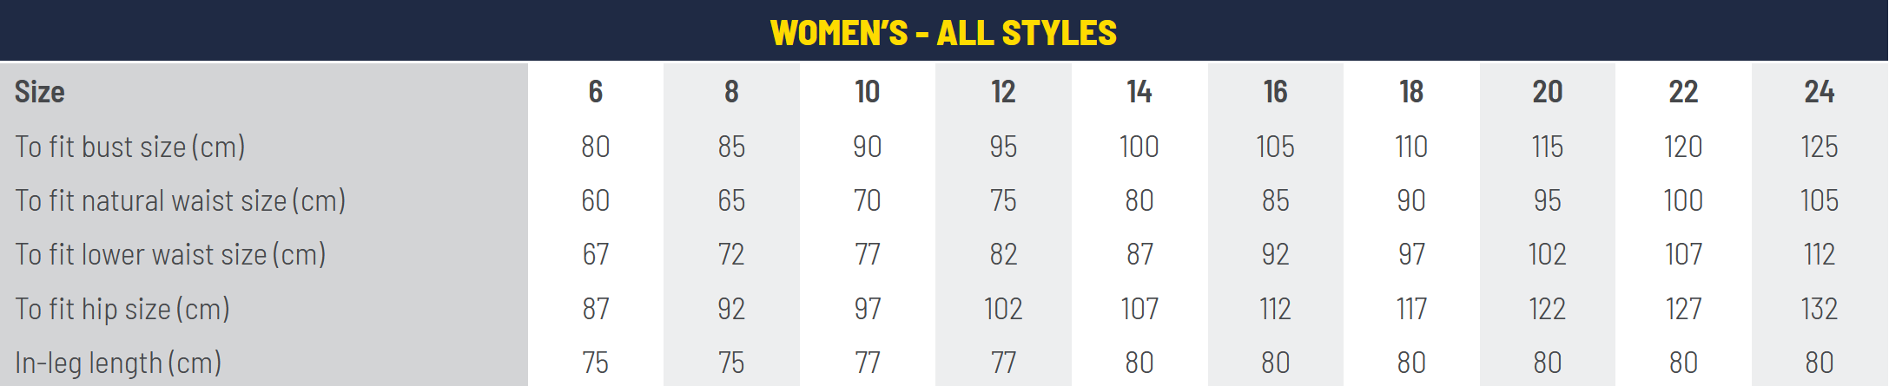1889x386 pixels.
Task: Click the "To fit bust size (cm)" label
Action: tap(130, 147)
